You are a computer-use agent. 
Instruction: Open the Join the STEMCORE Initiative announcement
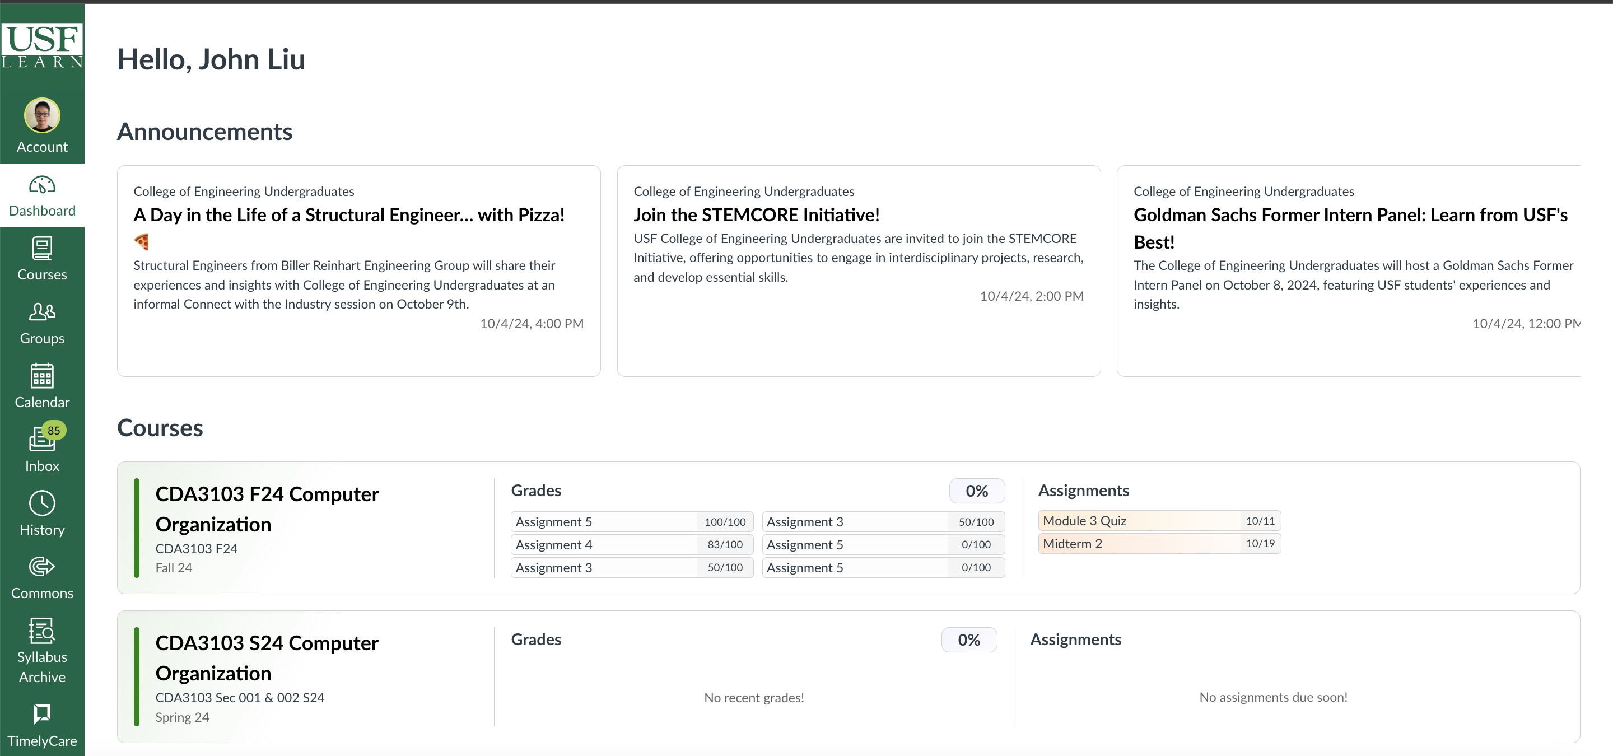[756, 215]
